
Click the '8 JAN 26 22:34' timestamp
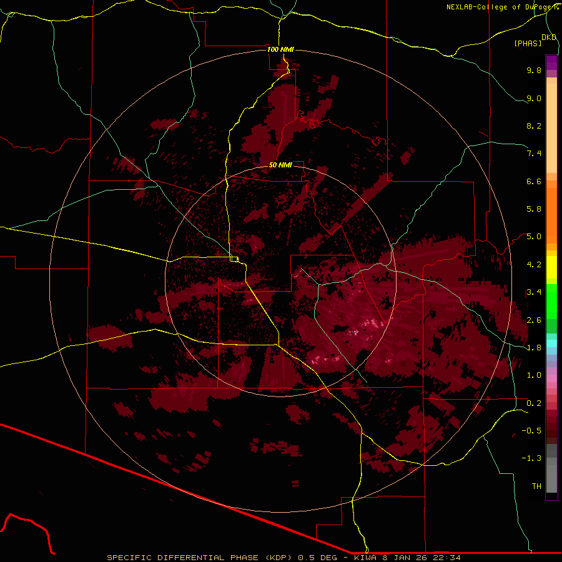coord(421,558)
